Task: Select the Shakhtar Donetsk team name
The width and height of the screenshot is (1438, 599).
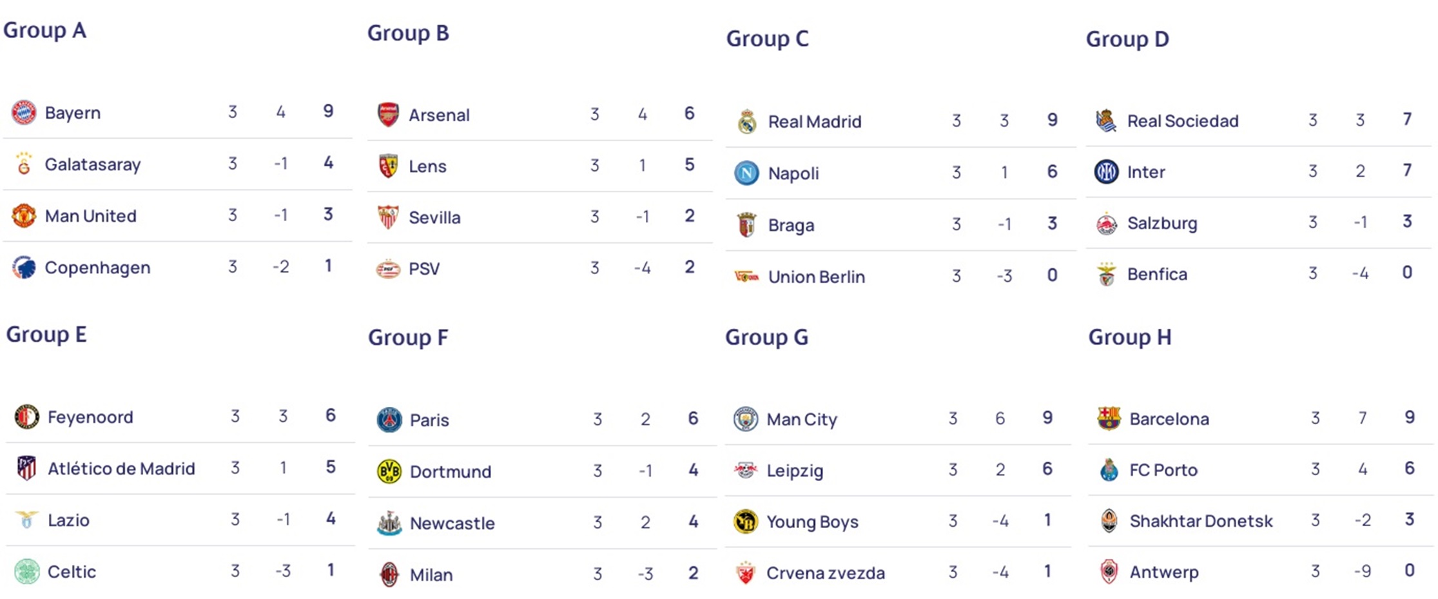Action: (x=1201, y=521)
